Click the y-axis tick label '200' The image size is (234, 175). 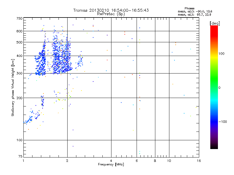pos(19,98)
